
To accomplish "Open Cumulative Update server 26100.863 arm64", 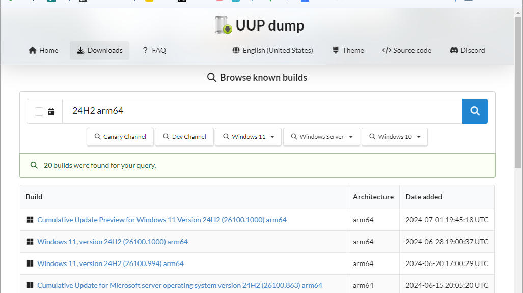I will pyautogui.click(x=180, y=285).
